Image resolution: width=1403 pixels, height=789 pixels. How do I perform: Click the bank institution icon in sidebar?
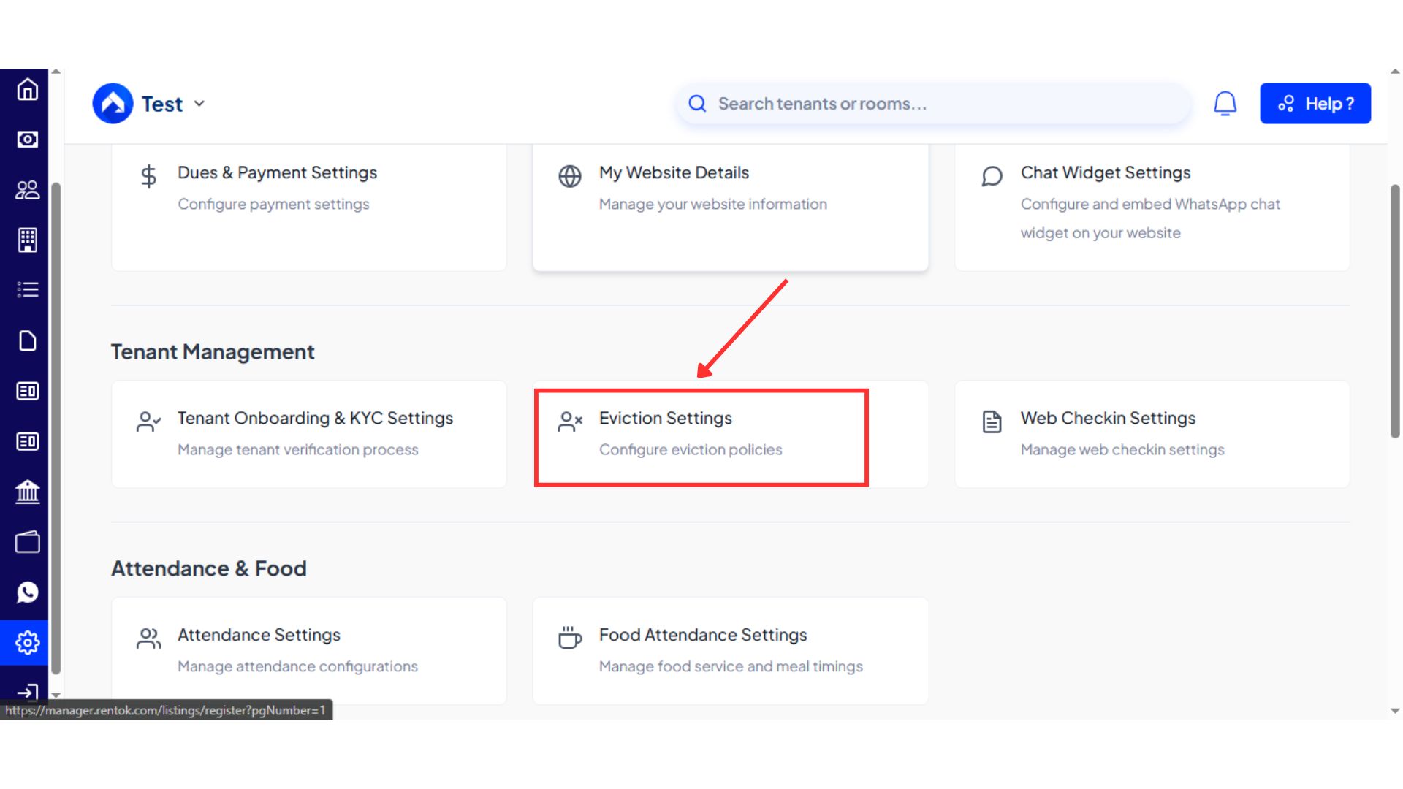pos(27,492)
